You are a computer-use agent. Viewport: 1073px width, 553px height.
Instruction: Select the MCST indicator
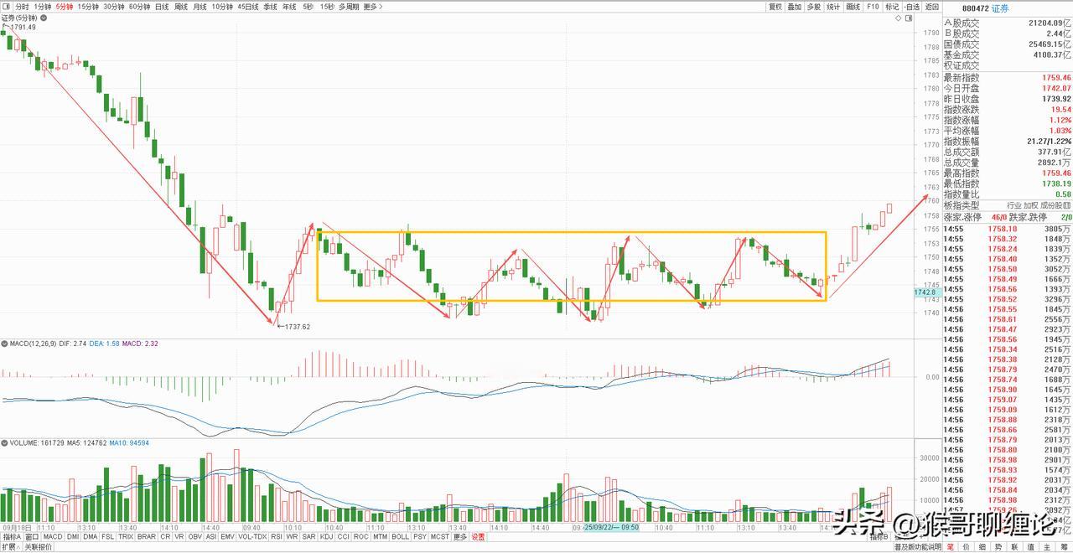click(440, 537)
